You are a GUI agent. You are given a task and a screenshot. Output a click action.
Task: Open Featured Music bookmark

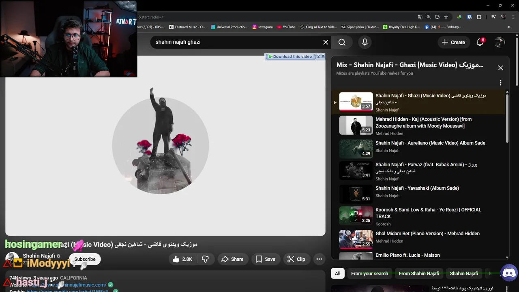click(x=187, y=27)
